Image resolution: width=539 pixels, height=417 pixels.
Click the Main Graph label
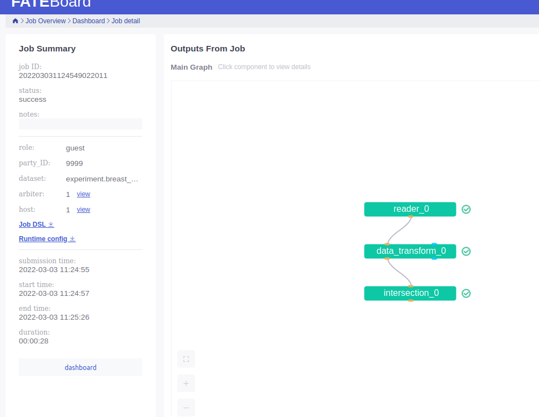pyautogui.click(x=192, y=67)
